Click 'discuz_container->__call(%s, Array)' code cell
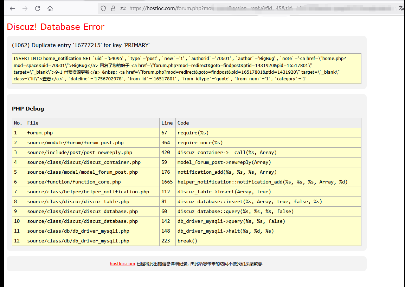Screen dimensions: 405x287 click(268, 152)
